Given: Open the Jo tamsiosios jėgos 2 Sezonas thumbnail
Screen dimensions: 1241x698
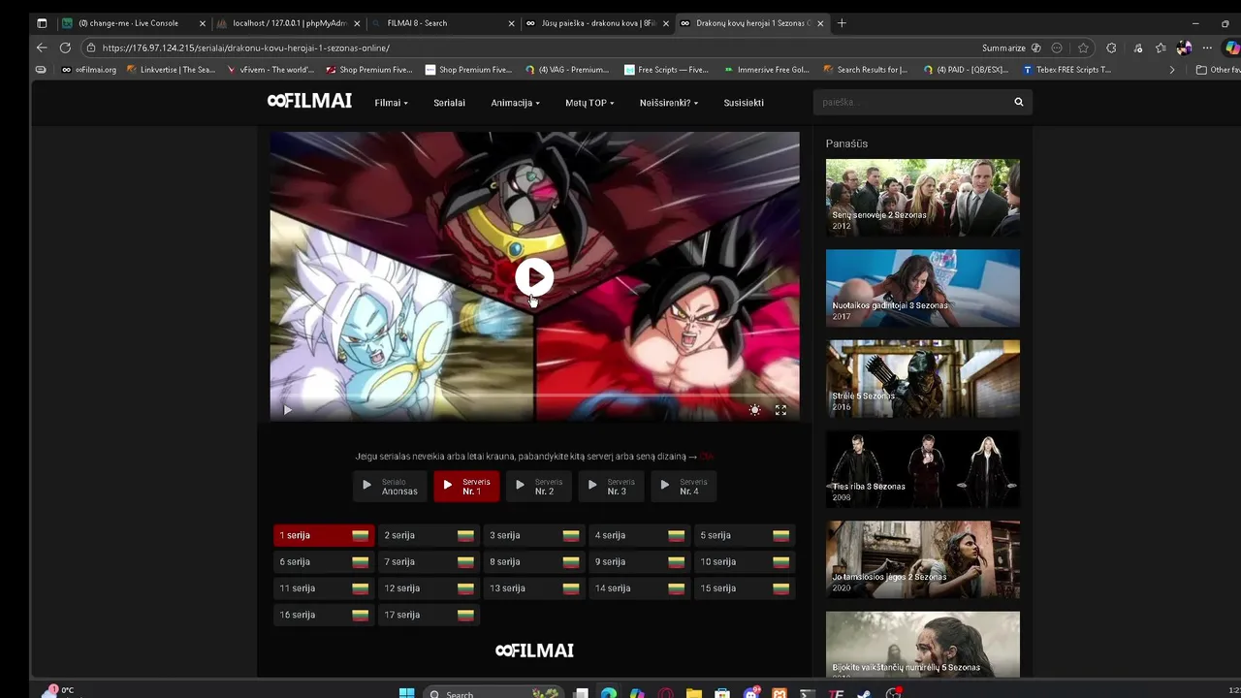Looking at the screenshot, I should [x=923, y=559].
